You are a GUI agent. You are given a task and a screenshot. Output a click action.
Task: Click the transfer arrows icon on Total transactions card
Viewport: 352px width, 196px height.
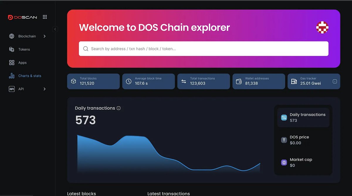pos(184,81)
